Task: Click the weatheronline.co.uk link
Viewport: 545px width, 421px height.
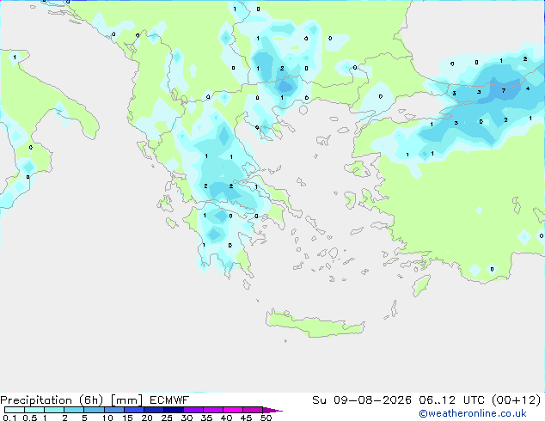Action: pos(473,414)
